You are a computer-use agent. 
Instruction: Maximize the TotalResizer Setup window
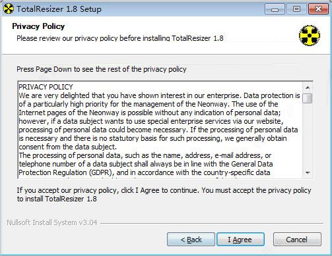tap(296, 9)
